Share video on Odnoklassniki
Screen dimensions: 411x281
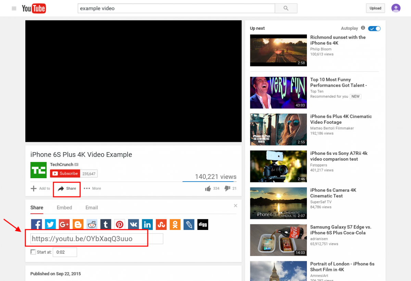tap(175, 224)
